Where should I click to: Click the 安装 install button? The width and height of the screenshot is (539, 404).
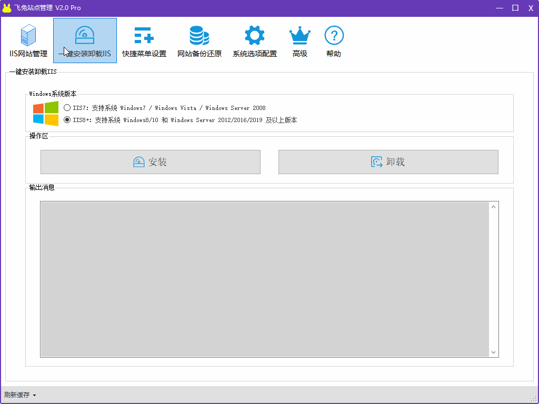[x=151, y=162]
